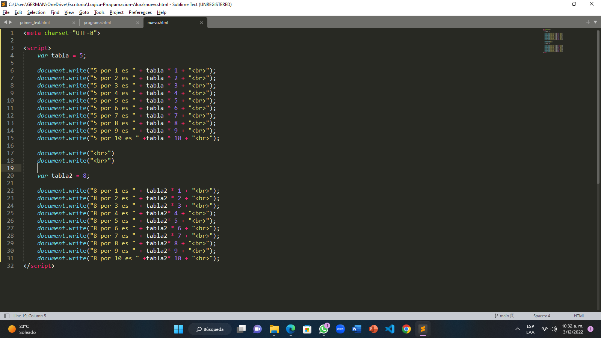Open PowerPoint from the taskbar

pyautogui.click(x=373, y=329)
